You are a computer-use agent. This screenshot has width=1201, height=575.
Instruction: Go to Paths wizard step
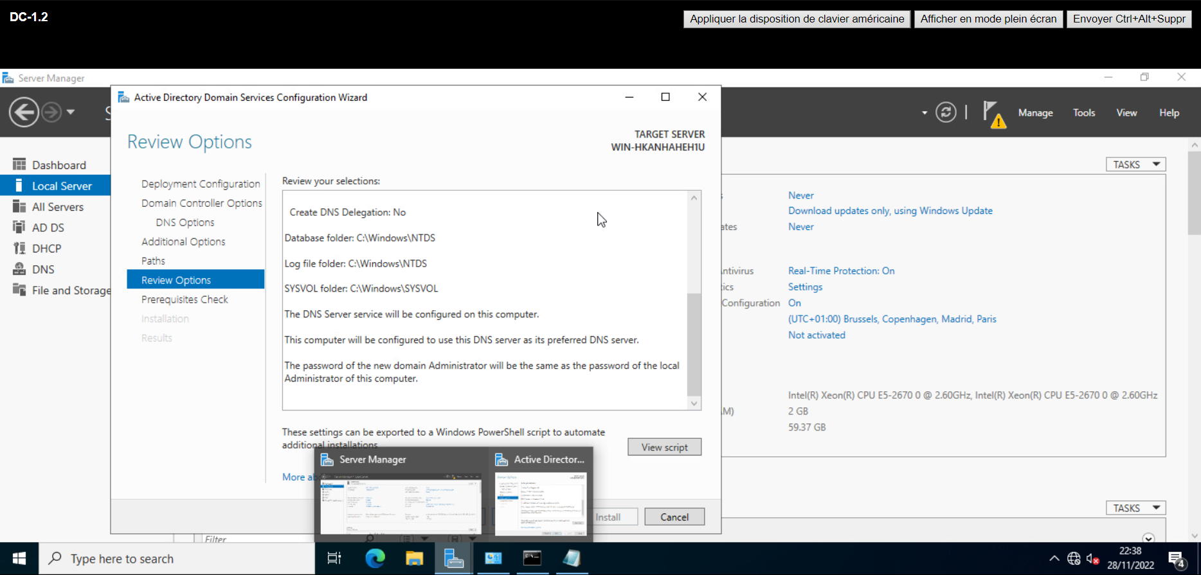coord(153,261)
